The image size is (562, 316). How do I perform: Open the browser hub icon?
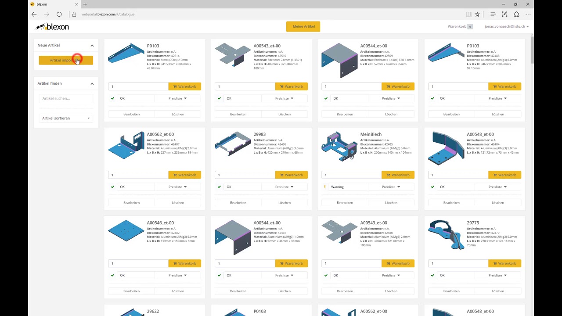493,14
